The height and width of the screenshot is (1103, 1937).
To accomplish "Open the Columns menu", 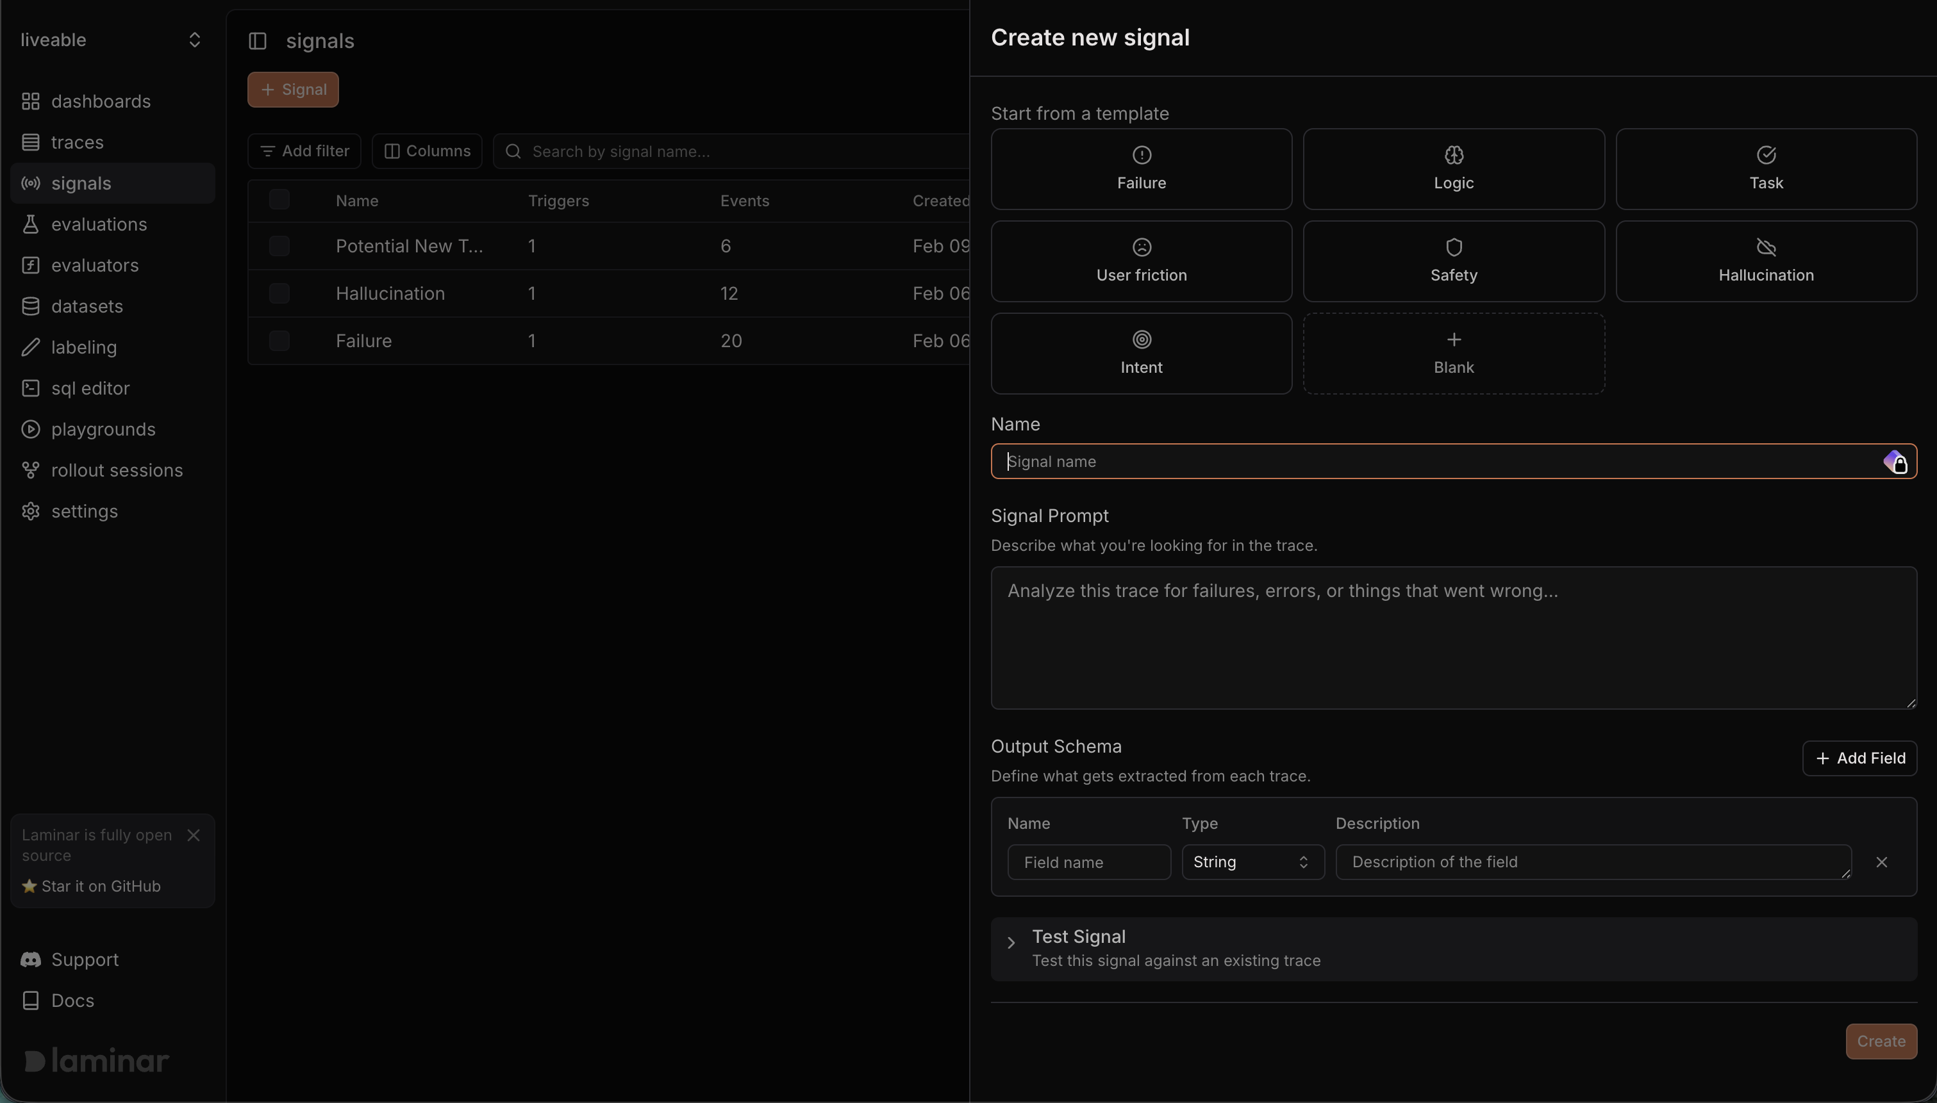I will coord(427,151).
